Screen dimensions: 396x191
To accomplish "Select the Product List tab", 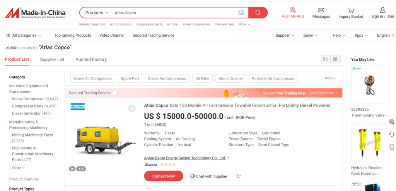I will [x=17, y=59].
